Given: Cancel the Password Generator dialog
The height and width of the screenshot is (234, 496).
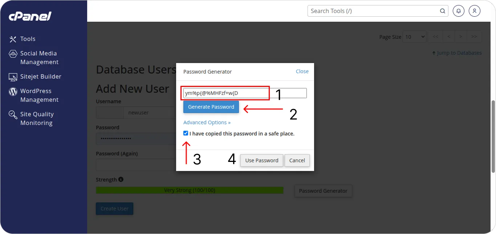Looking at the screenshot, I should 297,160.
